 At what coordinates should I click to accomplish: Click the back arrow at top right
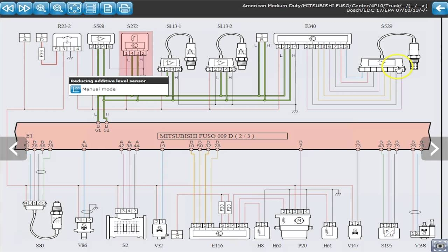click(x=440, y=8)
